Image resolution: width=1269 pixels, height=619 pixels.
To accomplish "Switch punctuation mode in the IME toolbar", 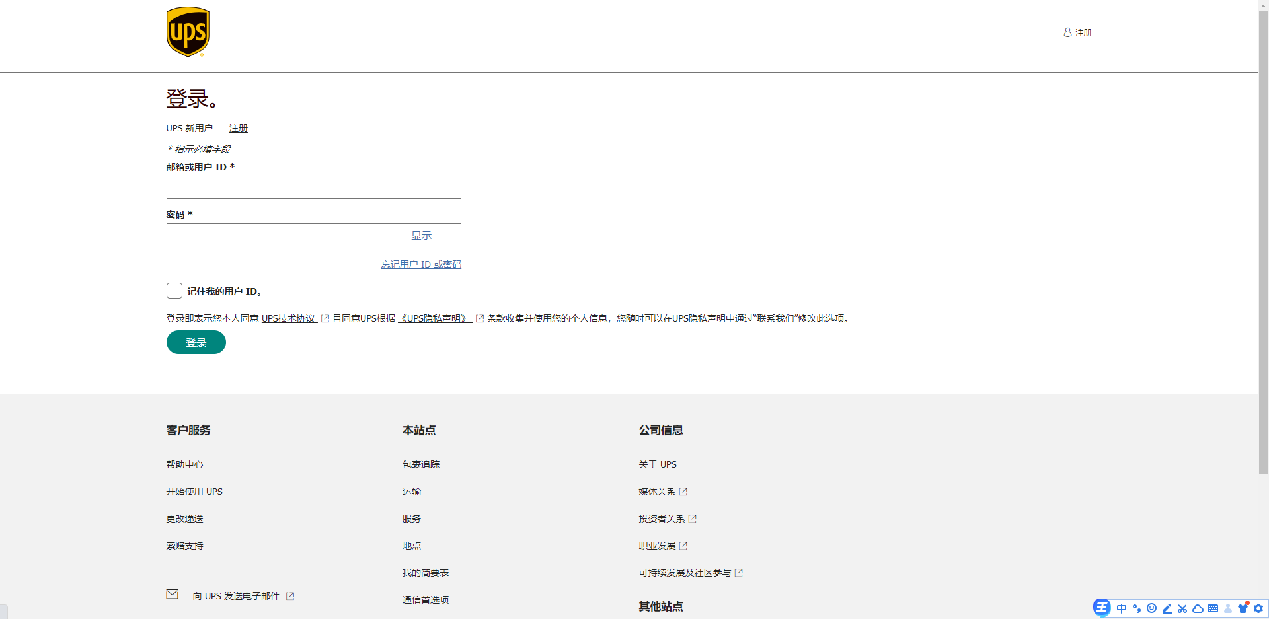I will (x=1137, y=608).
